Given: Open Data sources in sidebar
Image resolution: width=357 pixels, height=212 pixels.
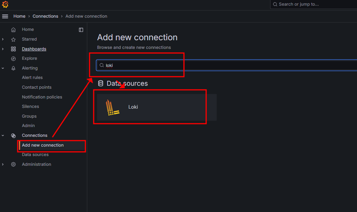Looking at the screenshot, I should pos(35,155).
